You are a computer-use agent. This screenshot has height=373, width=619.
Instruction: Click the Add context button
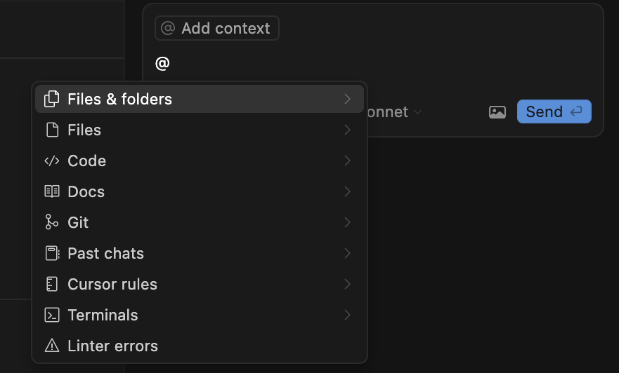coord(217,28)
